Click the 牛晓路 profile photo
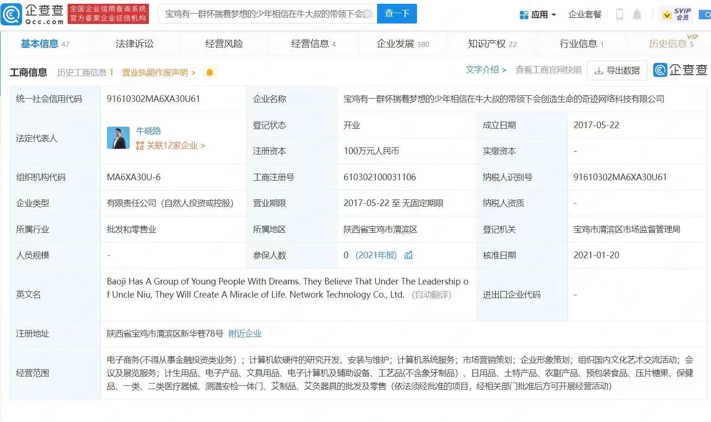 [x=118, y=138]
